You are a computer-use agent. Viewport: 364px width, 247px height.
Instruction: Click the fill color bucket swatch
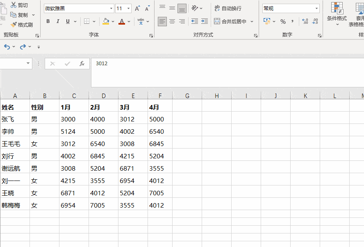[106, 21]
